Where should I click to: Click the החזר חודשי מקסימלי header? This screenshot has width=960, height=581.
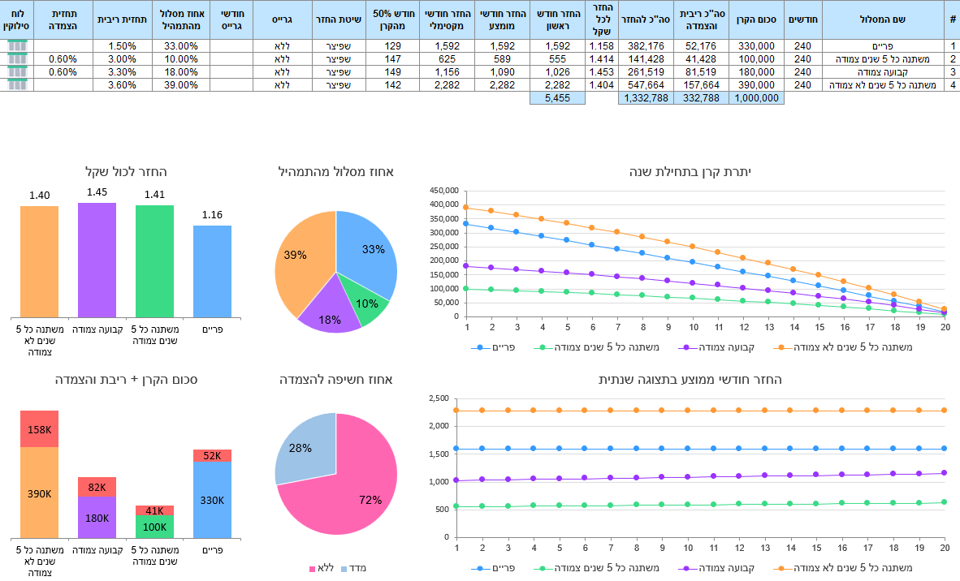pos(447,19)
